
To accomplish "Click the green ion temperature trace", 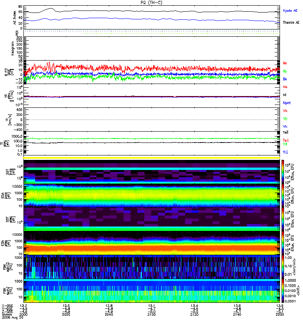I will pyautogui.click(x=152, y=138).
